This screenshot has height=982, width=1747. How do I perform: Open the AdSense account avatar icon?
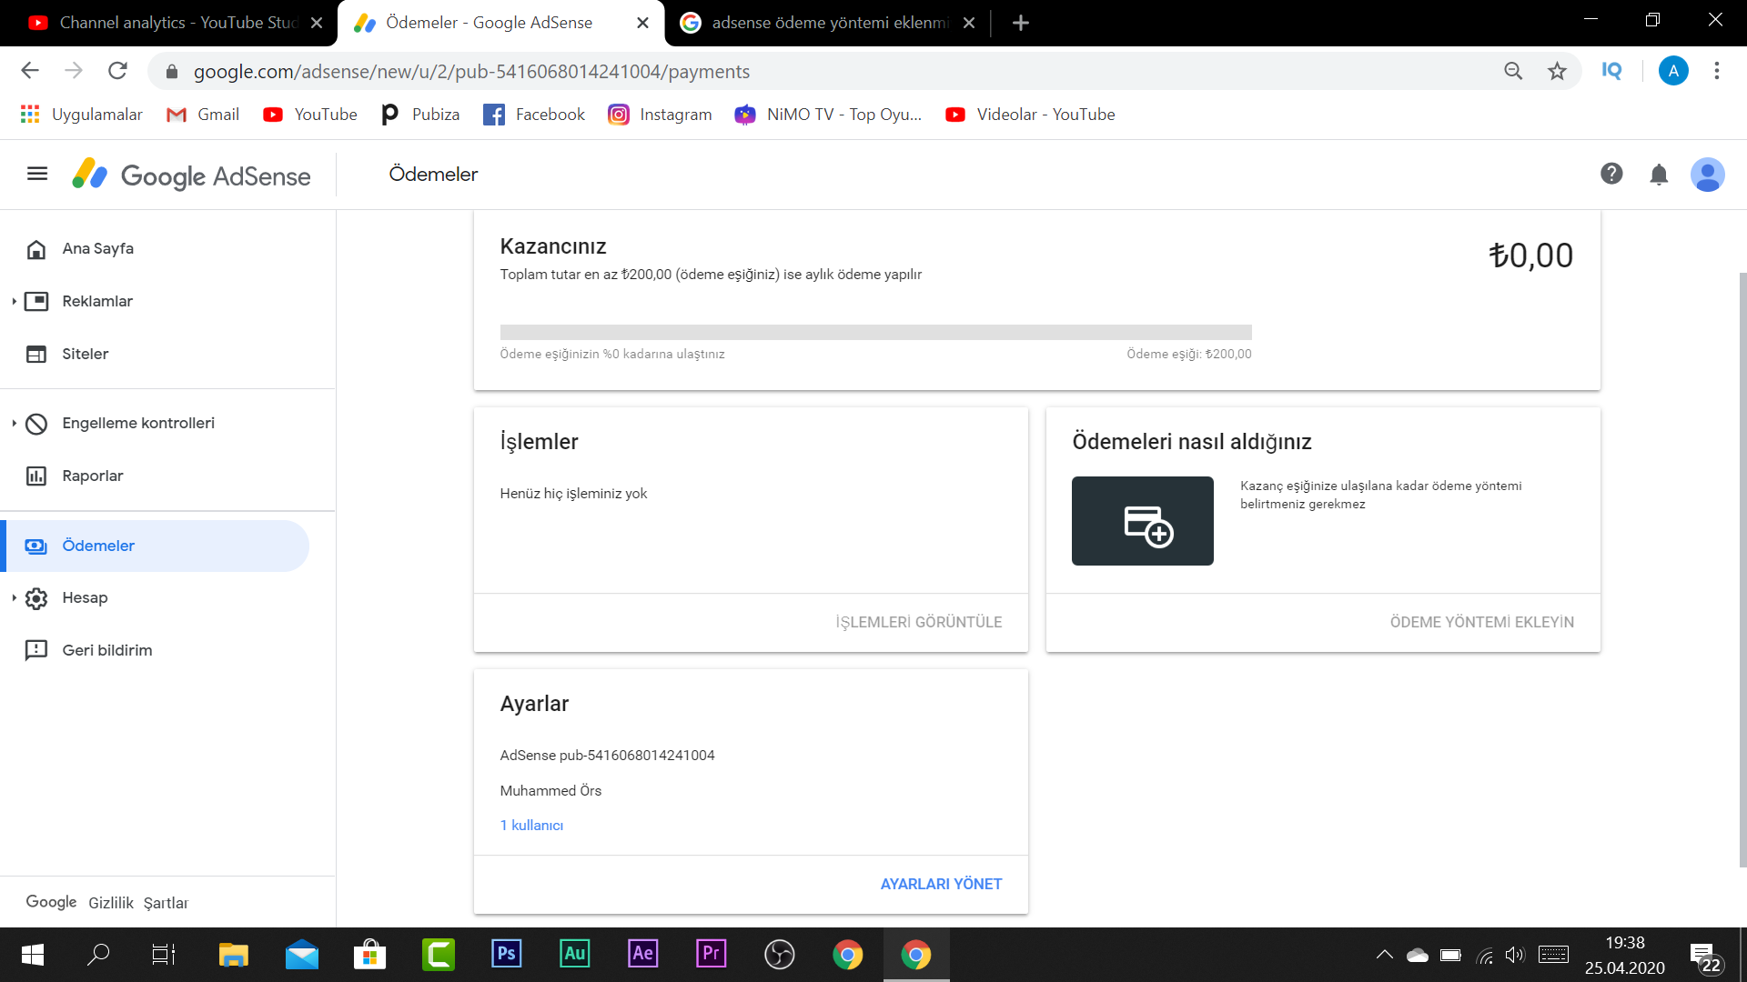pyautogui.click(x=1707, y=175)
